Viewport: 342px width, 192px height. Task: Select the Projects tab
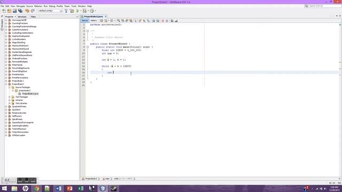click(x=9, y=17)
